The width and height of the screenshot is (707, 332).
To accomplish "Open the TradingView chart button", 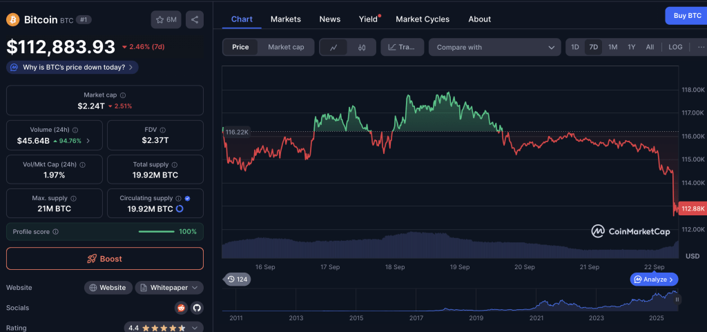I will click(403, 47).
